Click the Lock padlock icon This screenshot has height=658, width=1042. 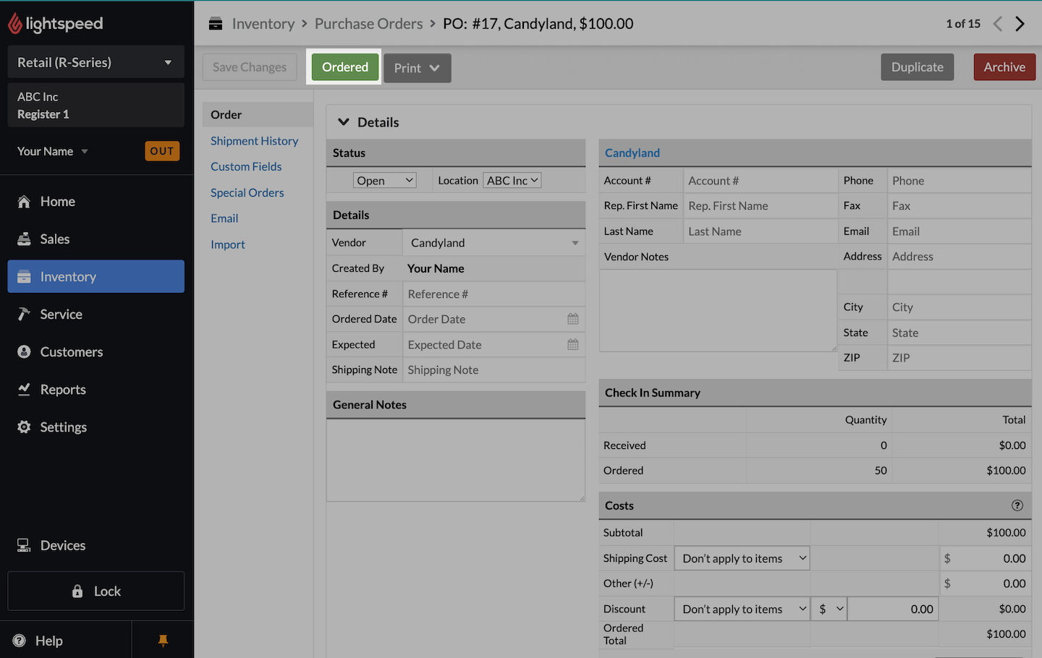tap(77, 591)
